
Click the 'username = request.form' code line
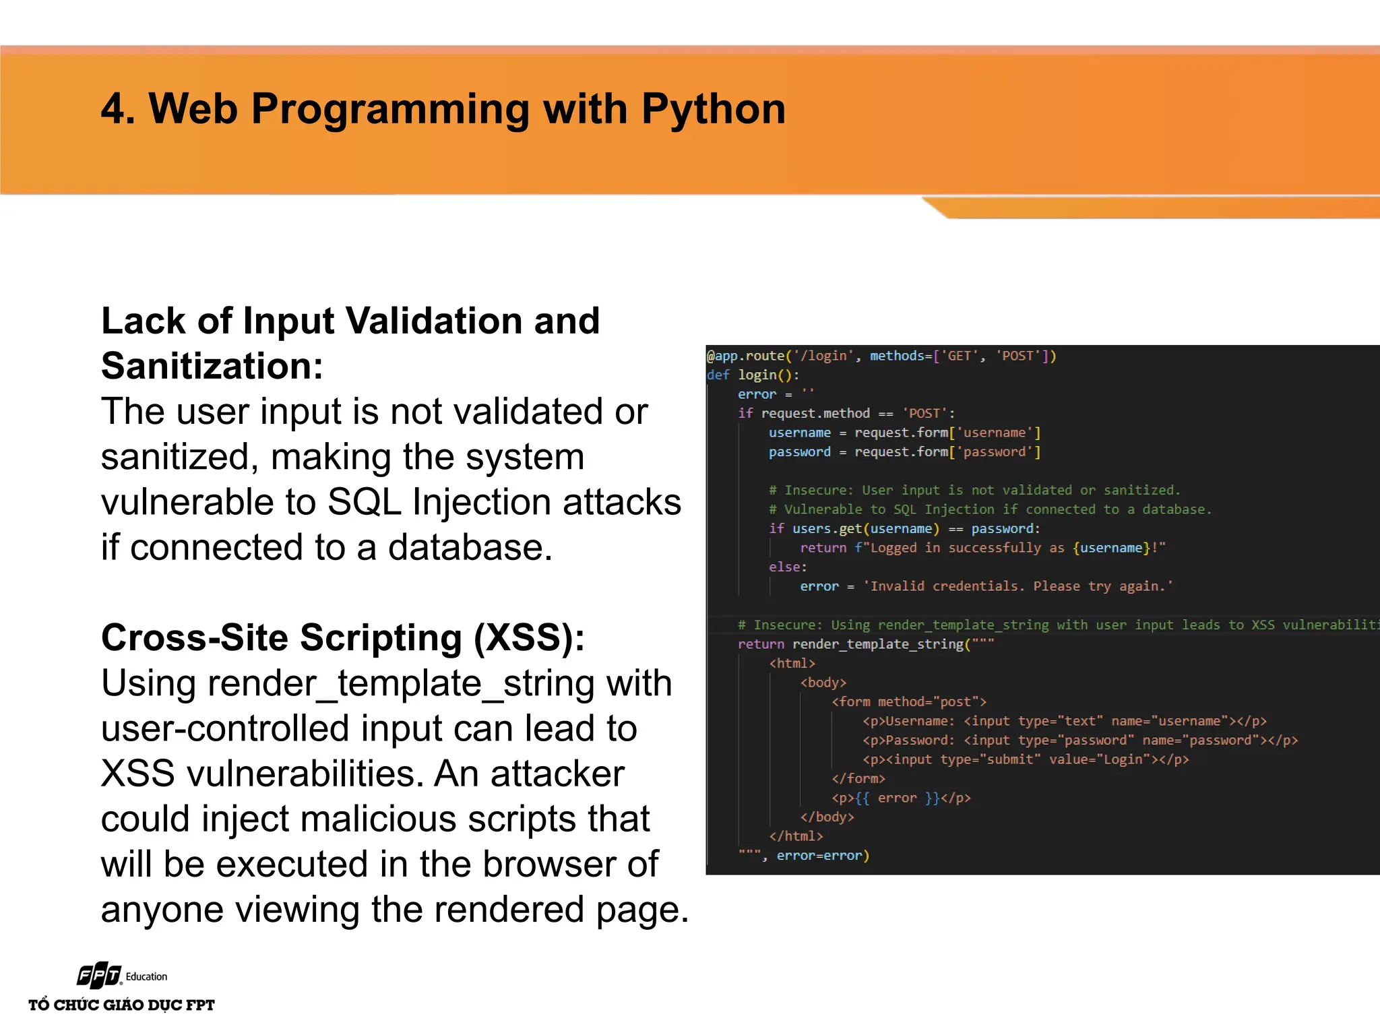[904, 433]
